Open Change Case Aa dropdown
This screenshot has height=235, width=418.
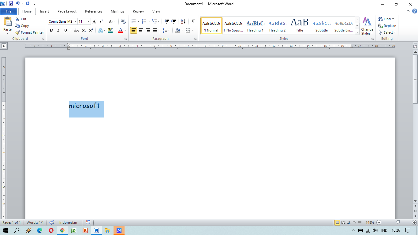(112, 21)
